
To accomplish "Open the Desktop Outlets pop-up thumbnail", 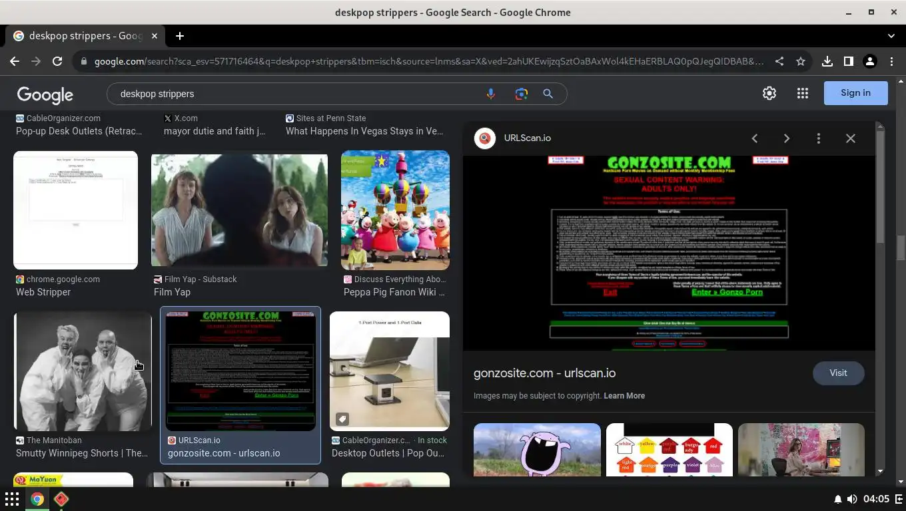I will coord(389,371).
